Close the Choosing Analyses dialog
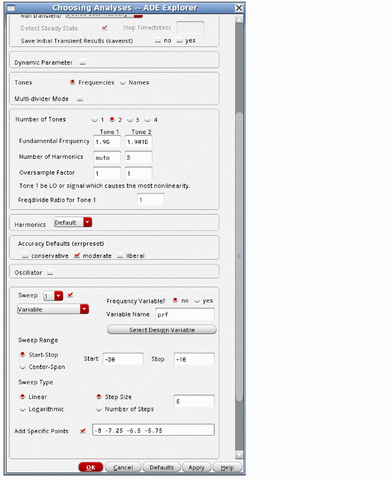This screenshot has width=391, height=480. click(238, 8)
